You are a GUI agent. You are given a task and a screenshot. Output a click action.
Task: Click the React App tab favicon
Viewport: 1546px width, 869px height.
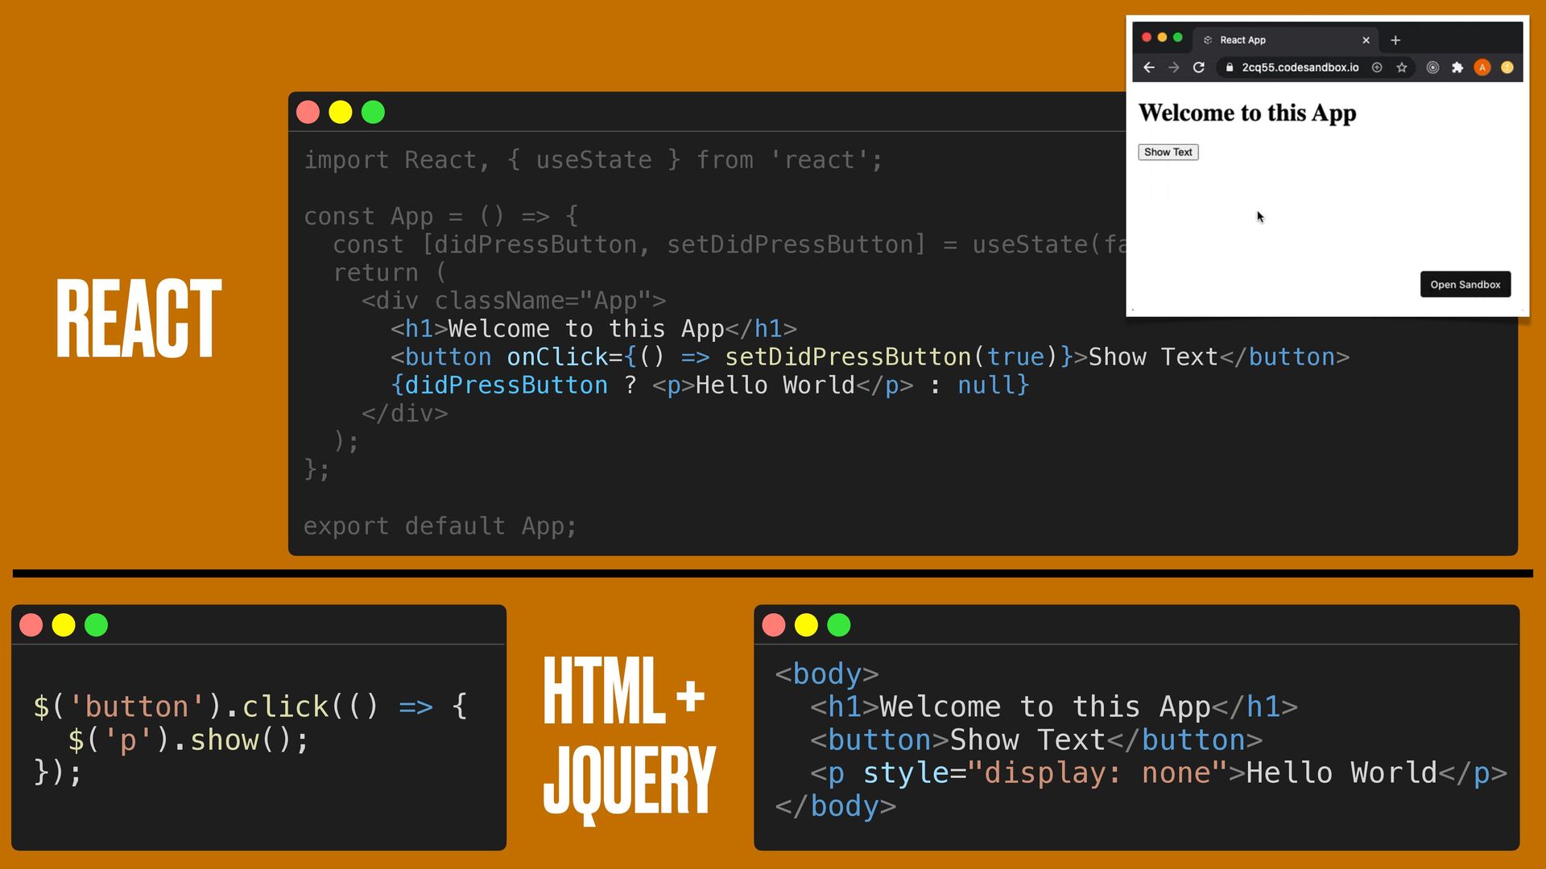click(x=1208, y=40)
